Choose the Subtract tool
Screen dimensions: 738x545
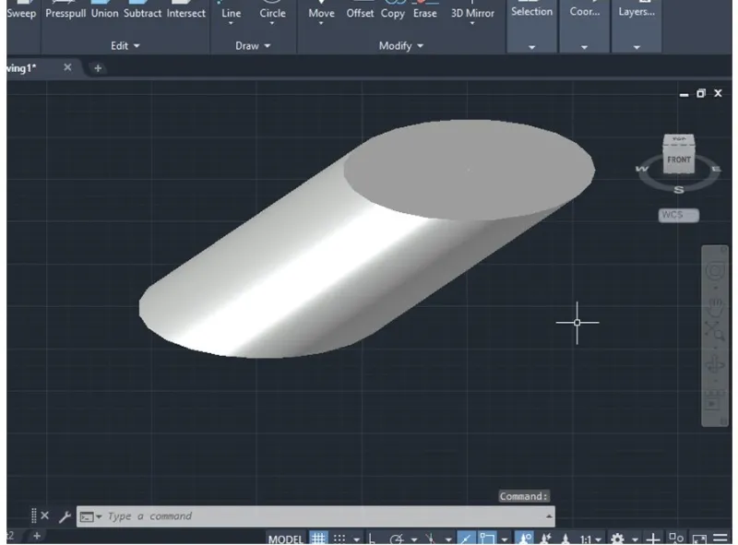[x=142, y=13]
